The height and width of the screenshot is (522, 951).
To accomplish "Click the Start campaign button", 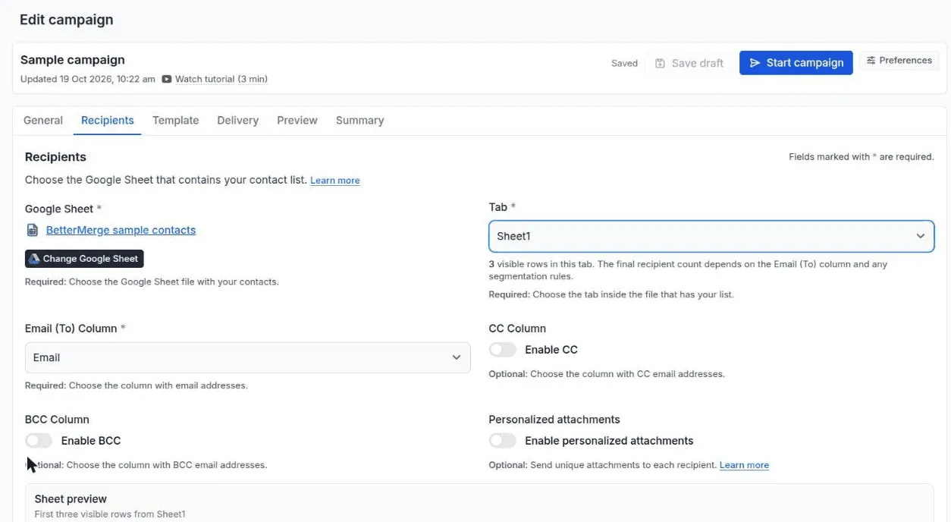I will click(796, 63).
